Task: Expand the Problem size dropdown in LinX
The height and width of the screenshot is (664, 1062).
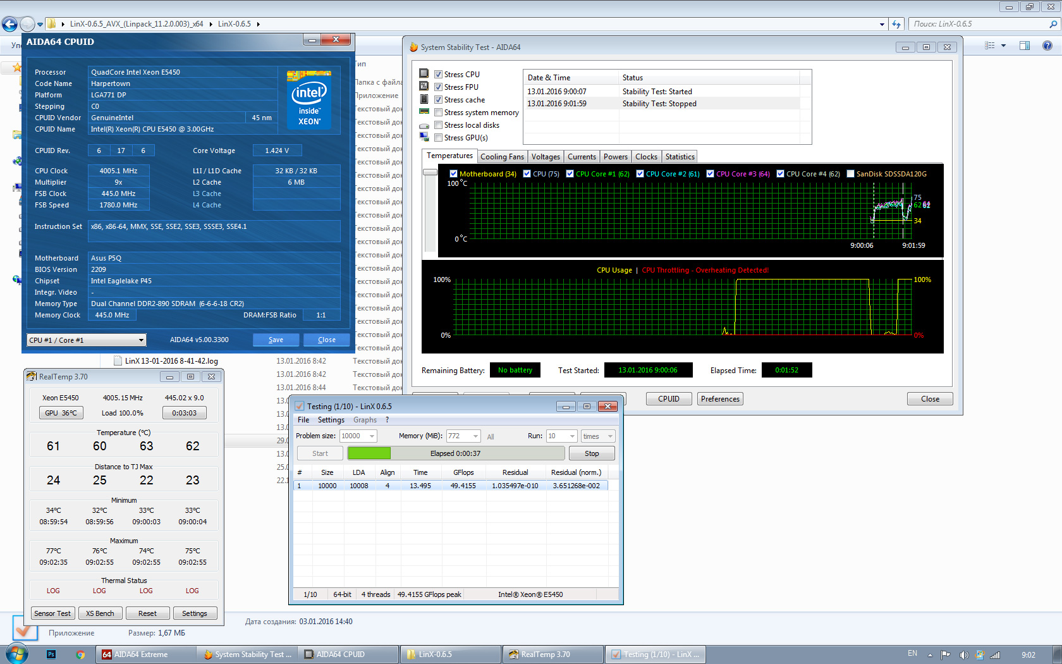Action: pyautogui.click(x=372, y=436)
